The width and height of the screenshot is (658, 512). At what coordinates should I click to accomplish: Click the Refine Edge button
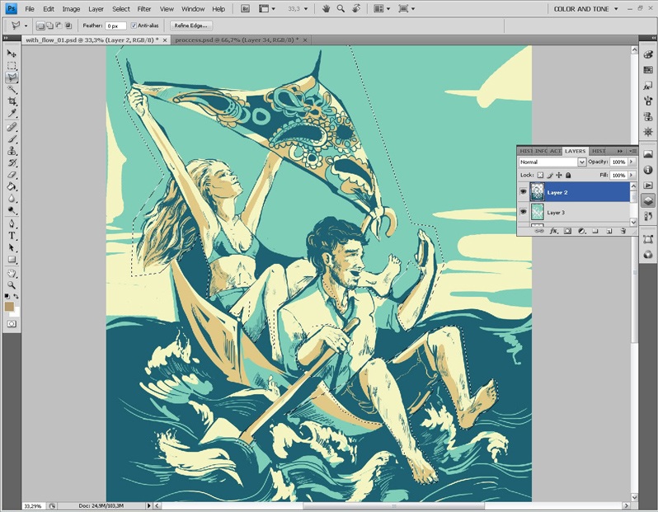(x=190, y=26)
